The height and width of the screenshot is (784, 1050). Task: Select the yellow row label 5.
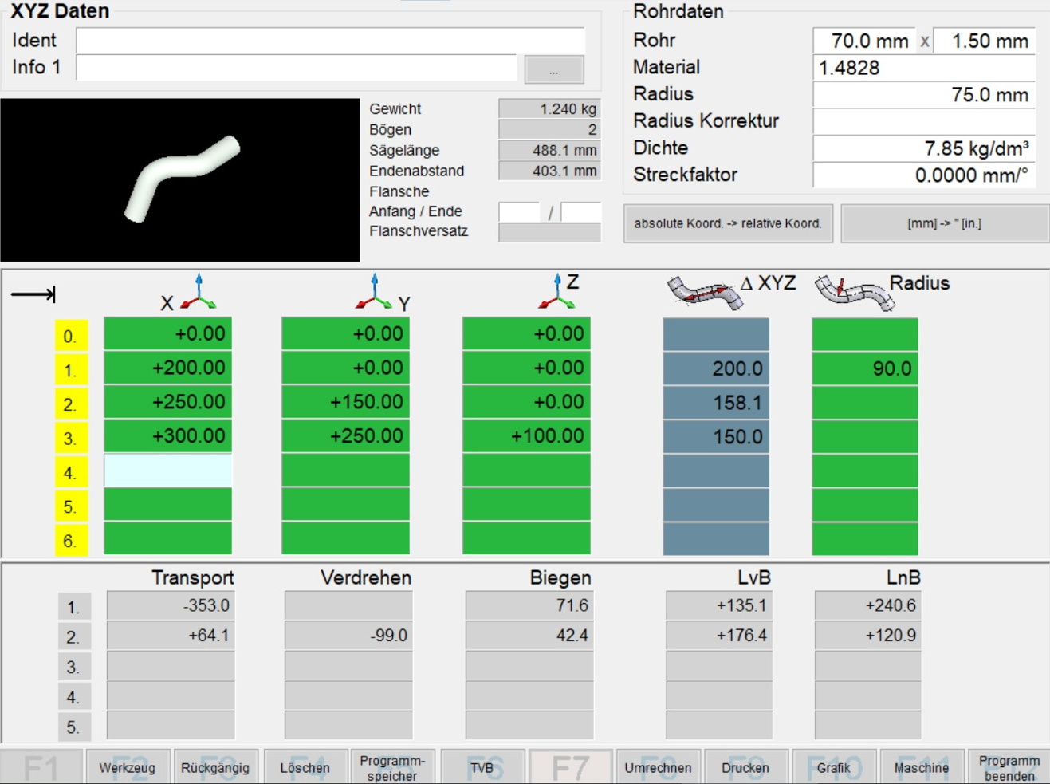(x=70, y=506)
